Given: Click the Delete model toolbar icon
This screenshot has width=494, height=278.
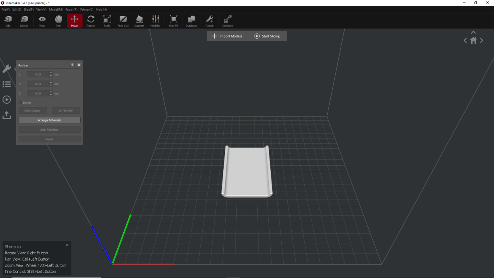Looking at the screenshot, I should [24, 21].
